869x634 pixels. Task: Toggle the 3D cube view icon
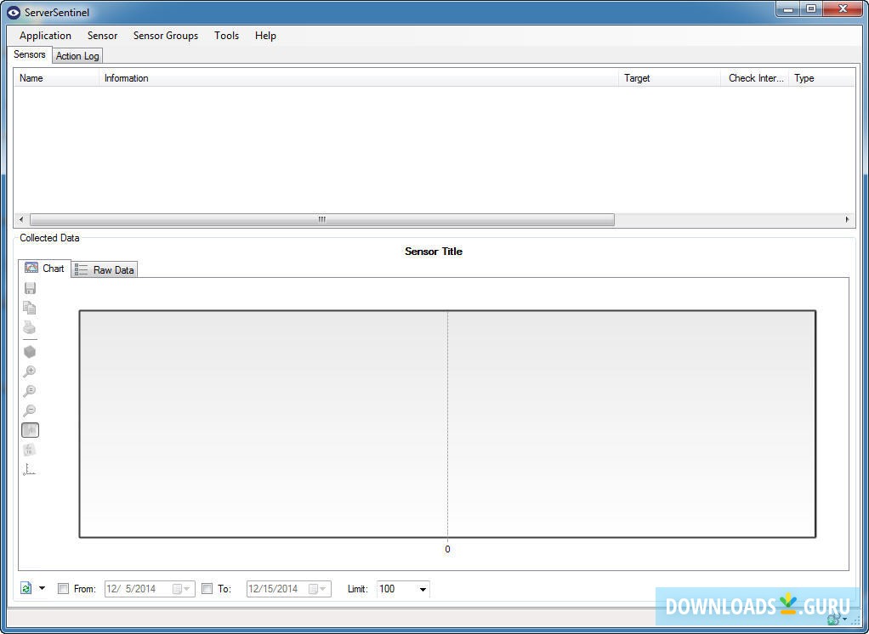click(x=30, y=352)
